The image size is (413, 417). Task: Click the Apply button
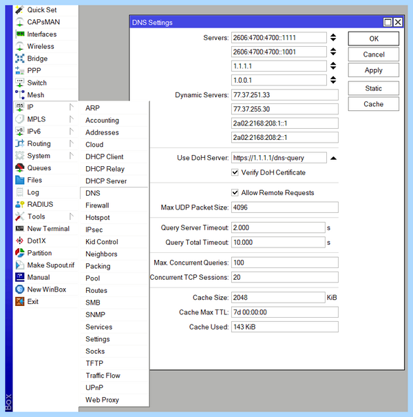point(374,70)
